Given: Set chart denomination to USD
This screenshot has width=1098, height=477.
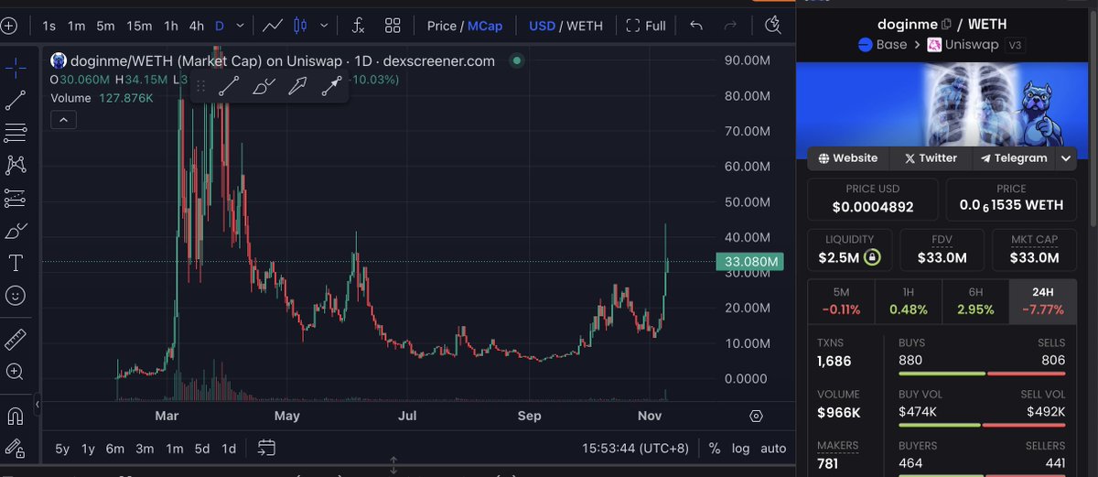Looking at the screenshot, I should pyautogui.click(x=542, y=26).
